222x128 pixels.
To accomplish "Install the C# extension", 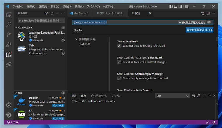I will (x=58, y=118).
